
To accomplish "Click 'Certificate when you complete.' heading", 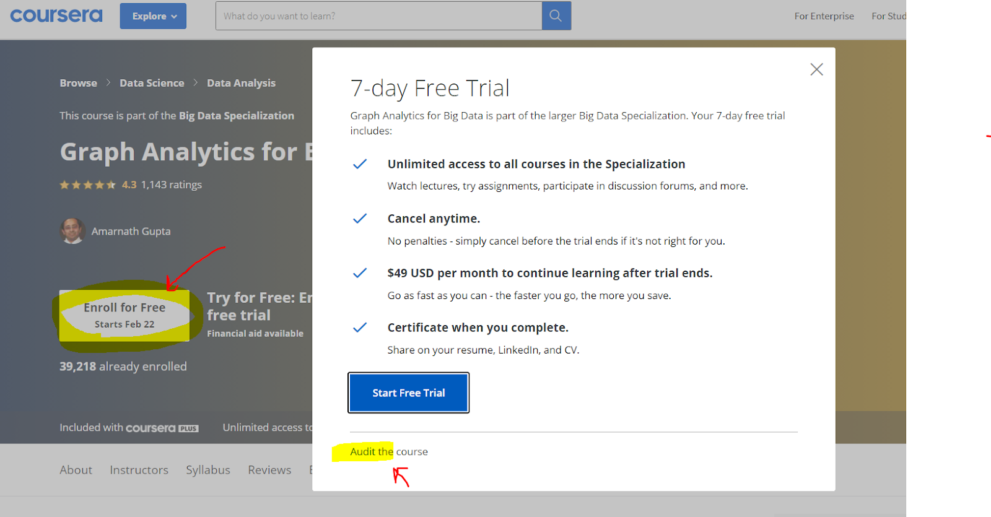I will click(x=478, y=328).
